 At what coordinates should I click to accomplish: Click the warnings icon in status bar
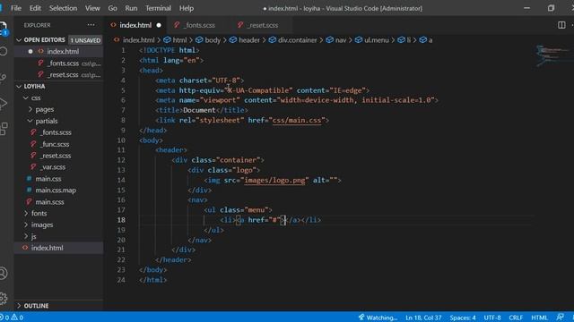[17, 318]
